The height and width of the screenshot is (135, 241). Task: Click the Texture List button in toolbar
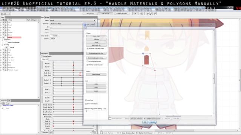pyautogui.click(x=90, y=13)
